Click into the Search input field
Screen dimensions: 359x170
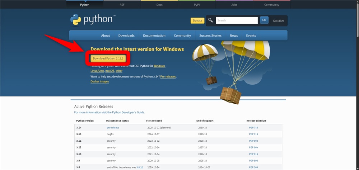pos(237,20)
